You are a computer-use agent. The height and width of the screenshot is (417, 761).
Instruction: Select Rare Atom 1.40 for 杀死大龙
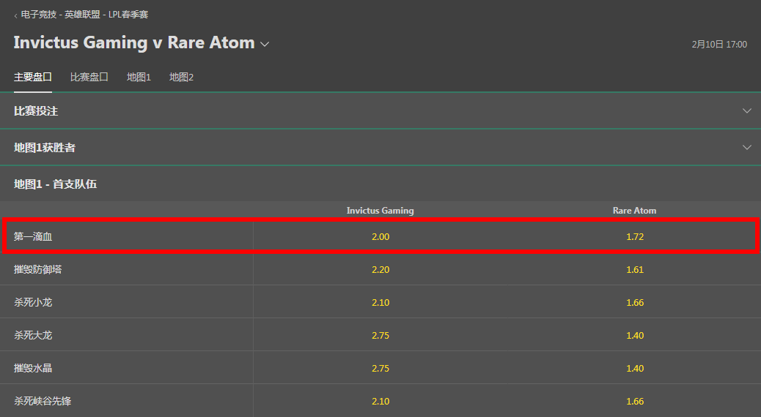coord(634,335)
